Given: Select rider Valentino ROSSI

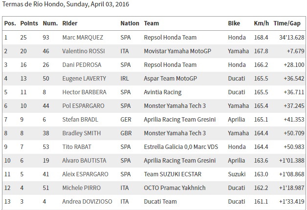Looking at the screenshot, I should (82, 51).
